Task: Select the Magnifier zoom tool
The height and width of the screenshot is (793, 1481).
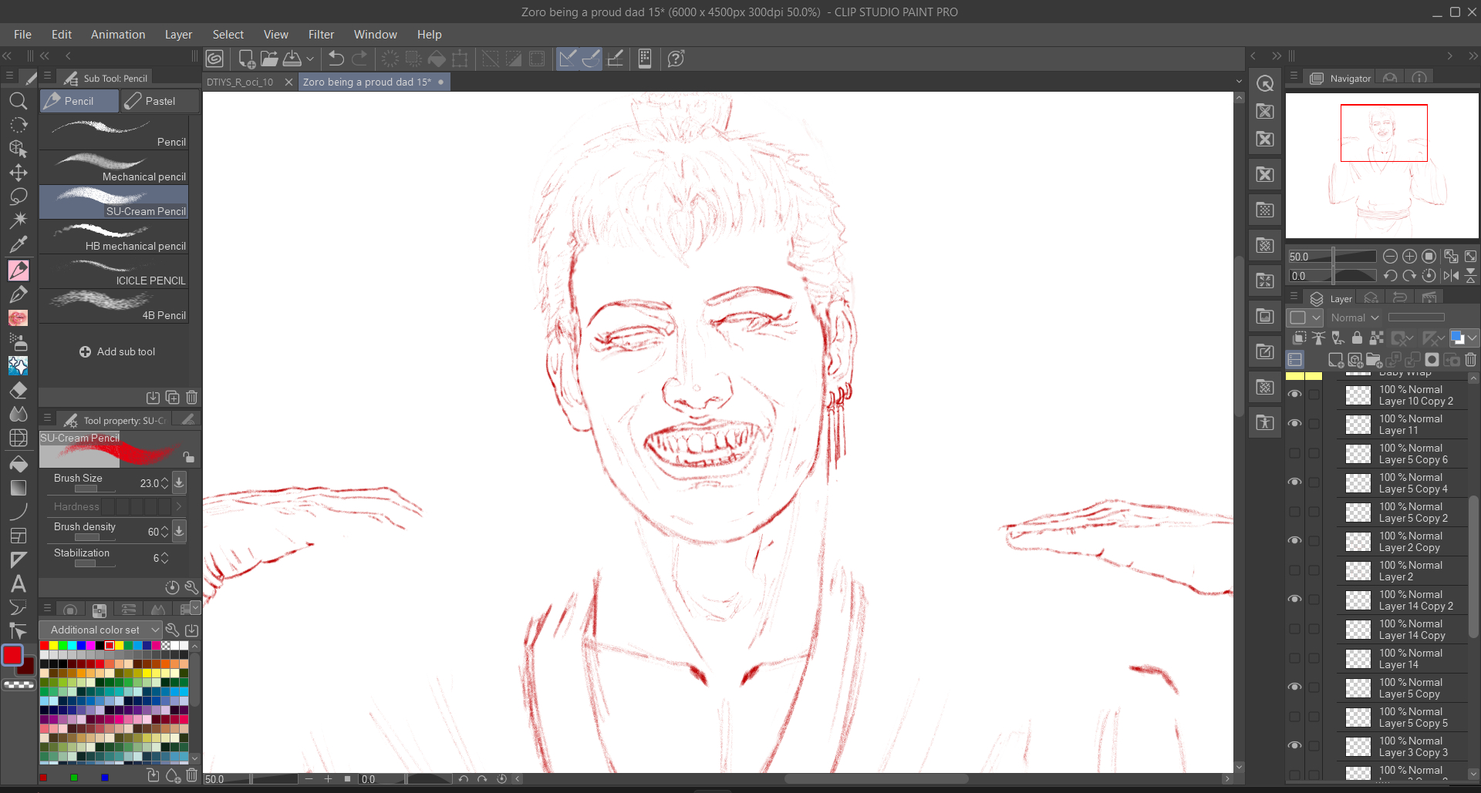Action: [19, 101]
